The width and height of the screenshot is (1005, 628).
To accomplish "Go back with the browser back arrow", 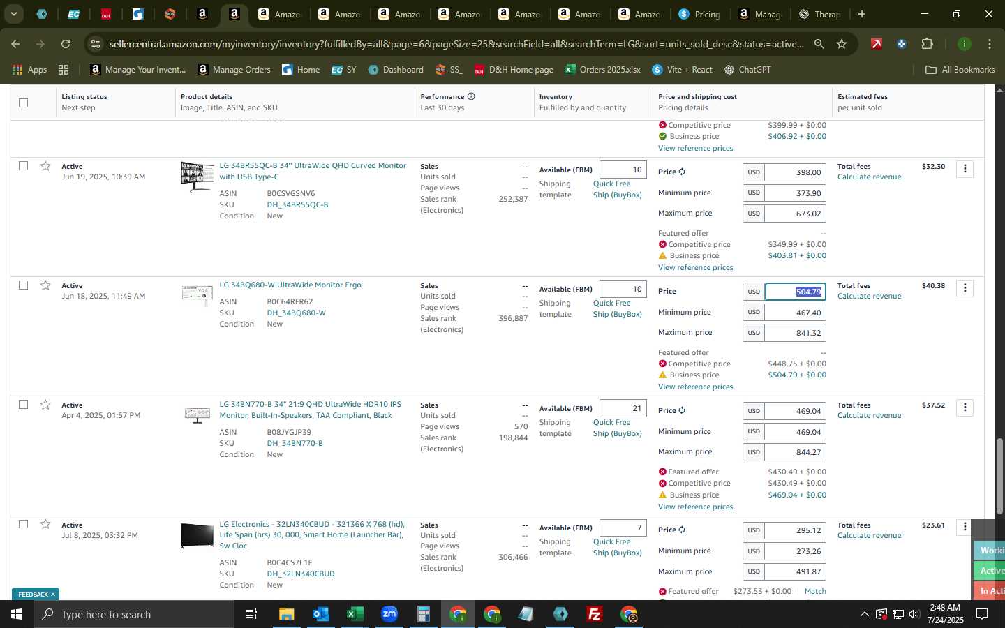I will tap(15, 44).
